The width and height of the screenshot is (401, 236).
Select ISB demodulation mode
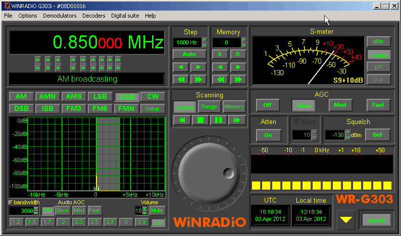pyautogui.click(x=47, y=108)
